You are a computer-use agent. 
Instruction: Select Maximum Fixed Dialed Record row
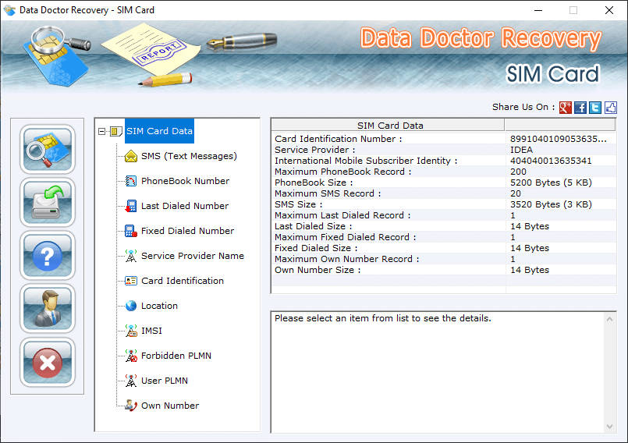[444, 237]
